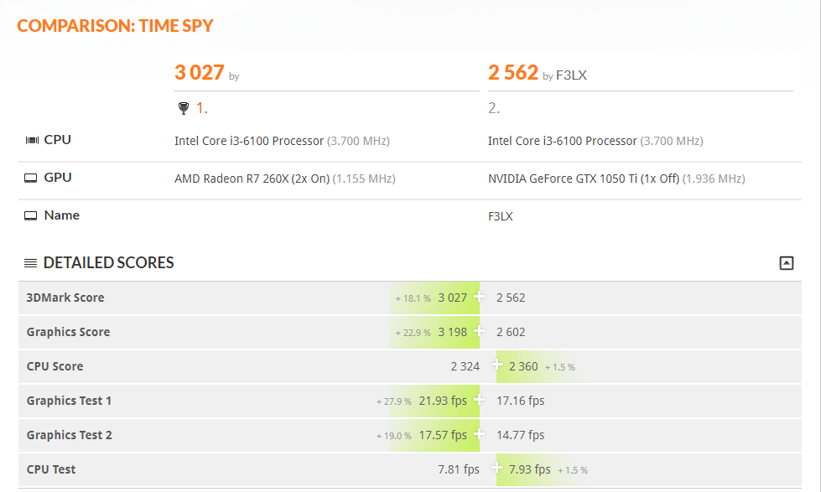Click the CPU chip icon

click(x=32, y=140)
